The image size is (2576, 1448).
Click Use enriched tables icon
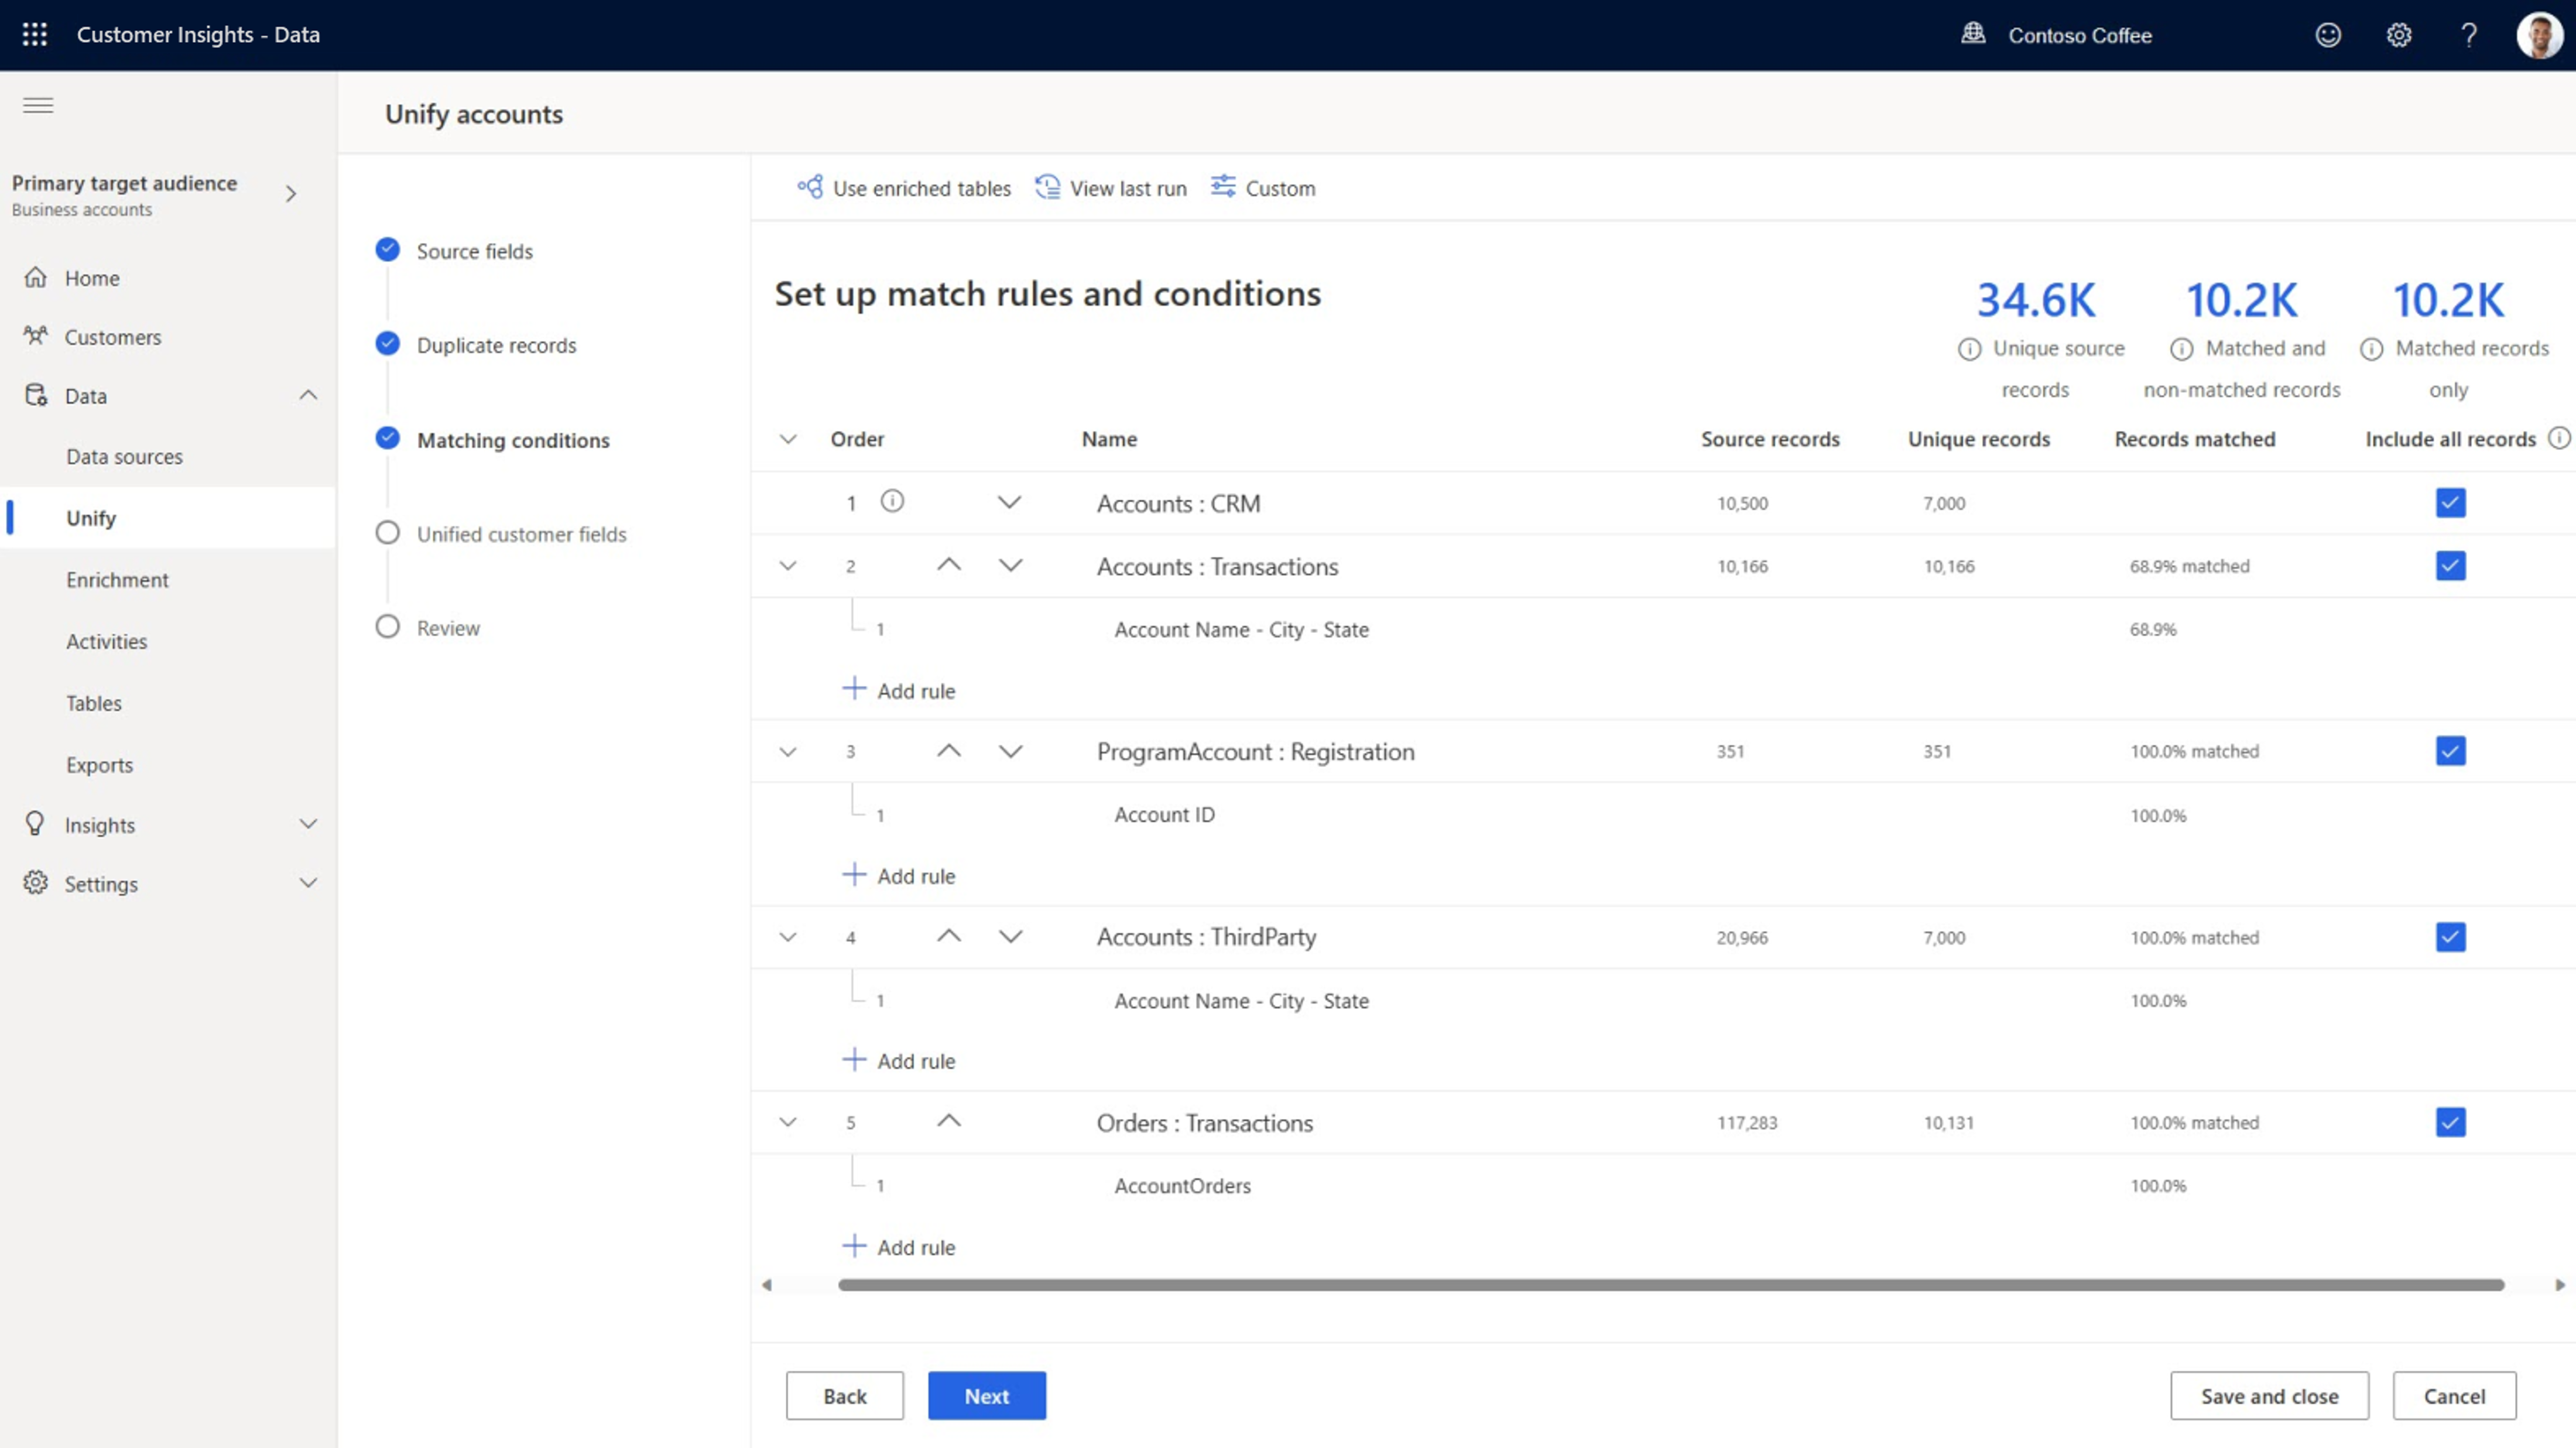click(x=810, y=187)
